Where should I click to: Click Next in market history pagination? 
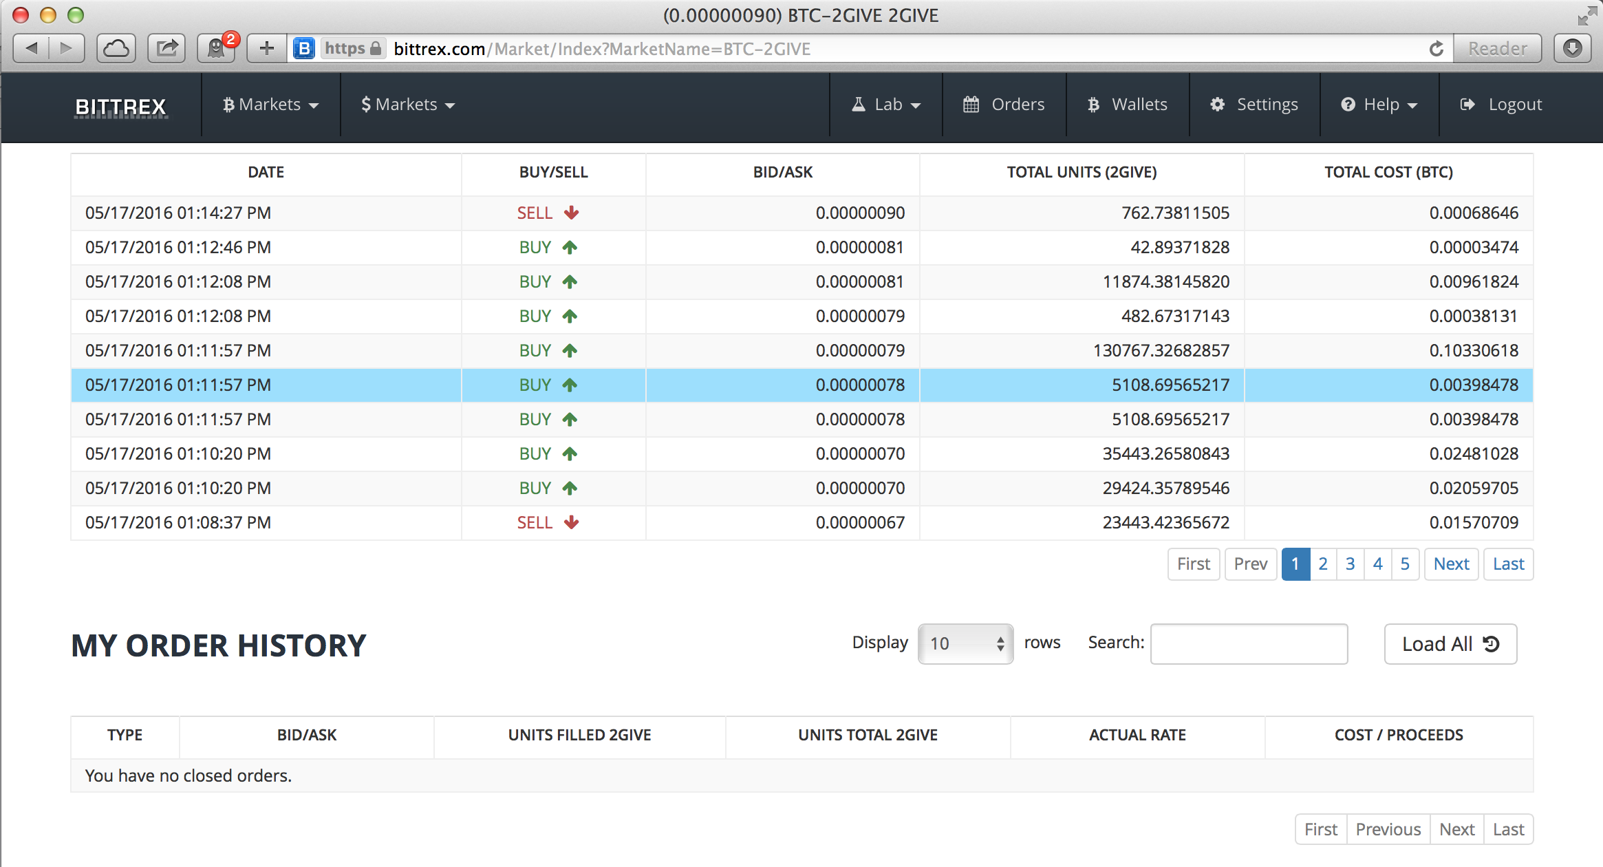(x=1451, y=564)
